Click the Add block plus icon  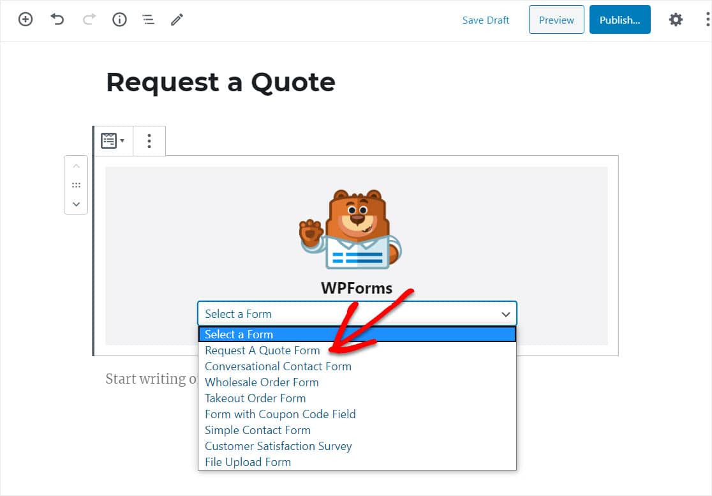[26, 20]
